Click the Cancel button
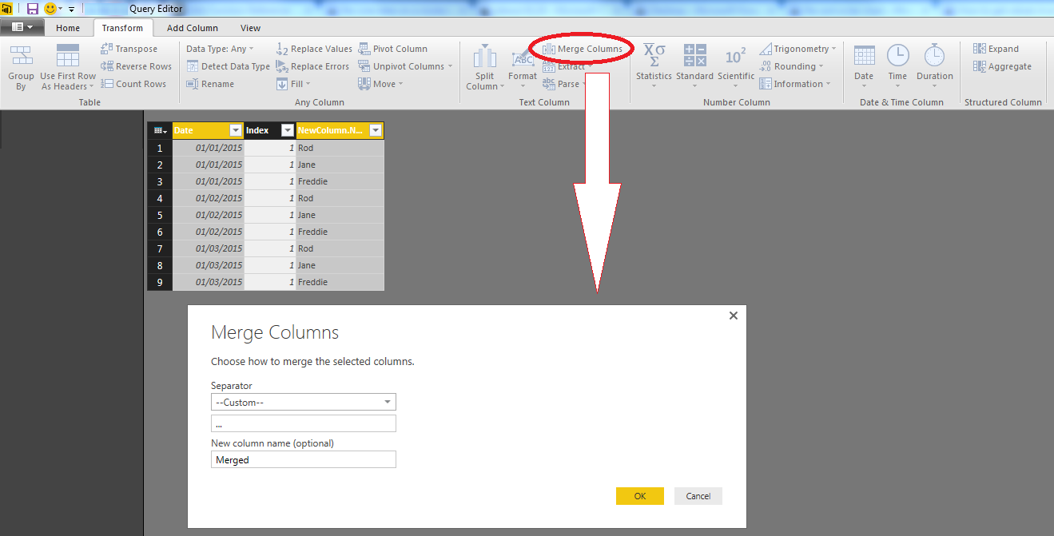The image size is (1054, 536). [x=698, y=496]
